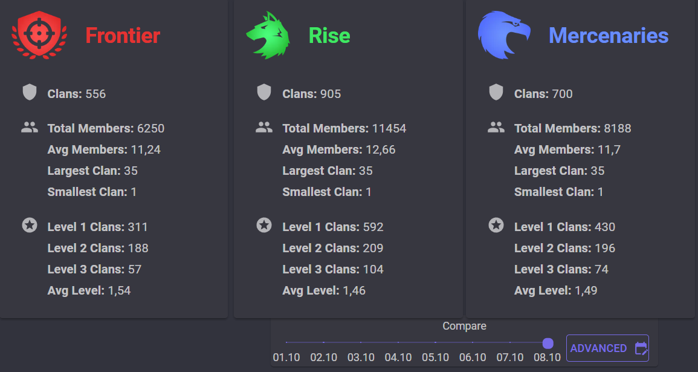Open the ADVANCED compare options

[x=607, y=348]
